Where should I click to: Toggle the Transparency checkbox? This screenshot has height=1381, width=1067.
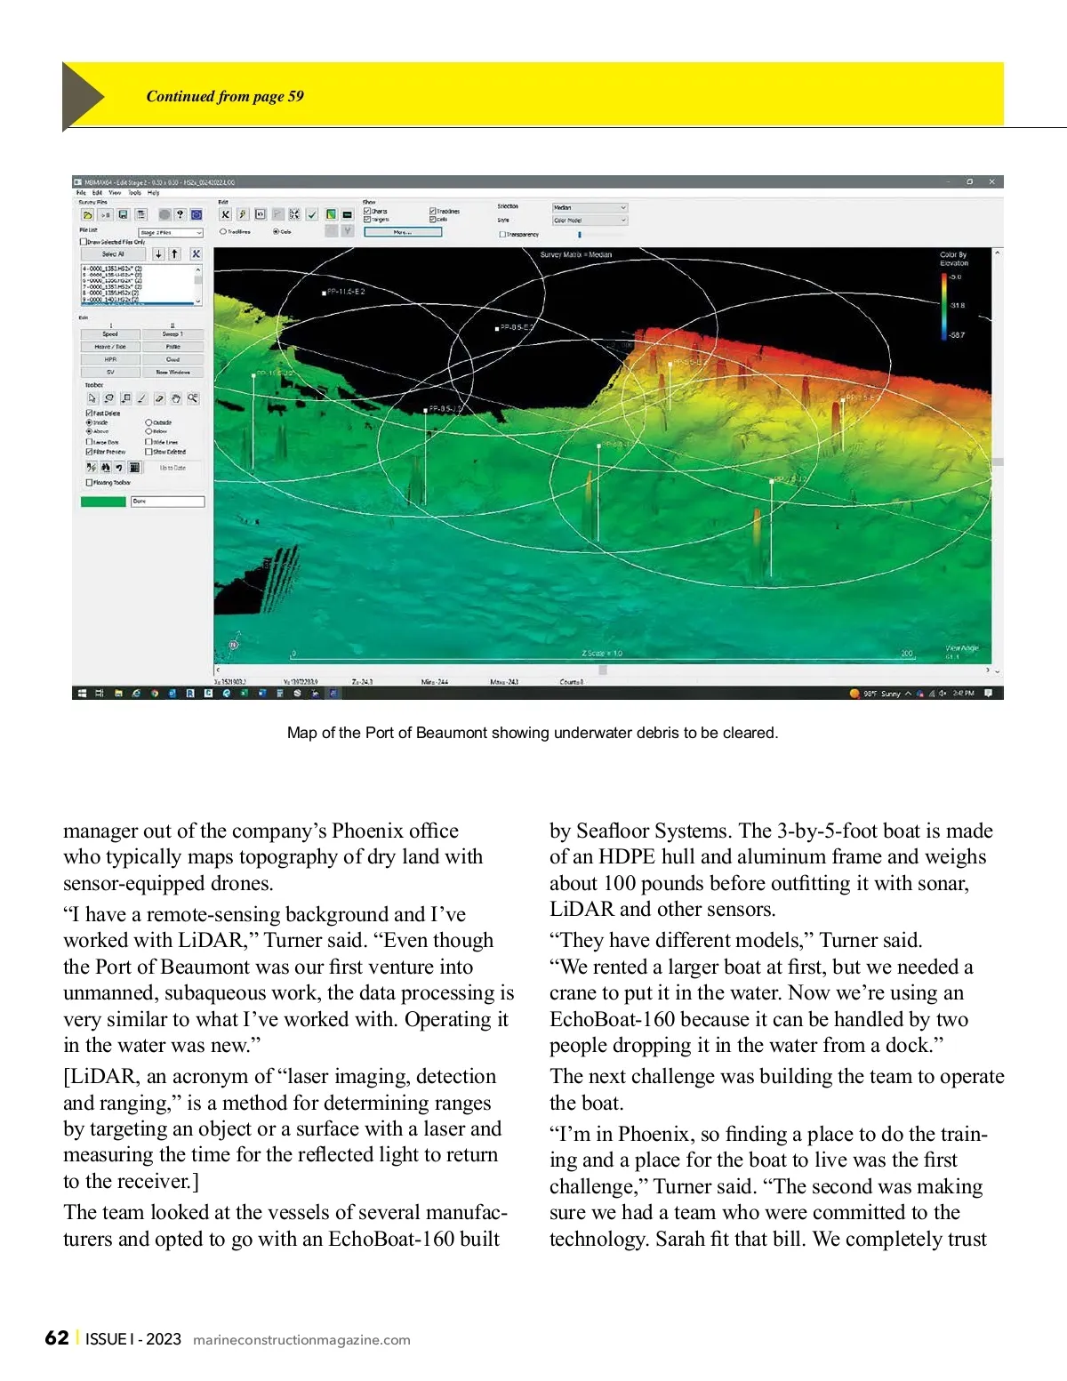click(502, 235)
